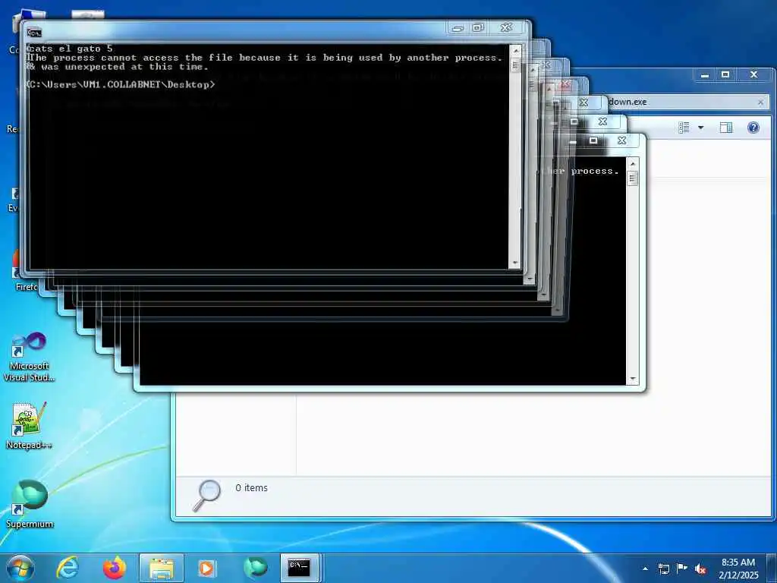Select the Microsoft Visual Studio desktop shortcut
Image resolution: width=777 pixels, height=583 pixels.
[x=30, y=357]
